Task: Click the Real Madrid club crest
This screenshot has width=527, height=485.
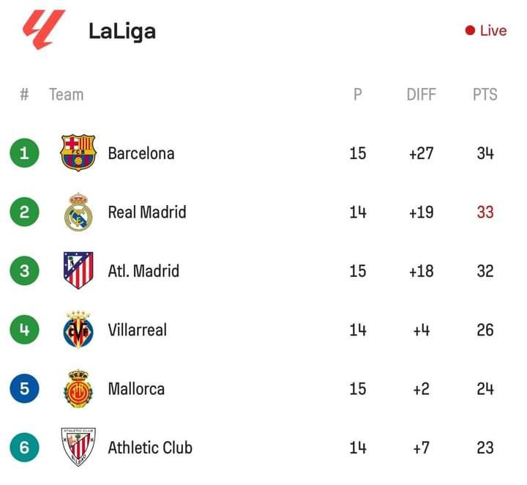Action: pyautogui.click(x=78, y=212)
